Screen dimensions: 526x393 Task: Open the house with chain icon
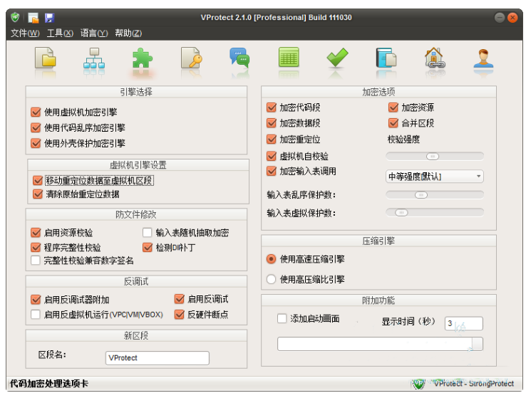(x=435, y=58)
